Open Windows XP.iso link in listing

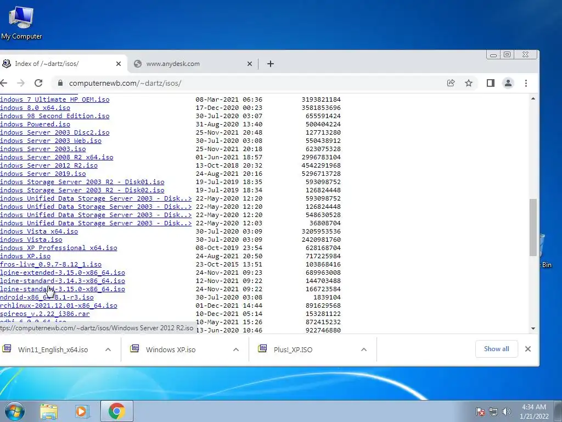point(25,256)
